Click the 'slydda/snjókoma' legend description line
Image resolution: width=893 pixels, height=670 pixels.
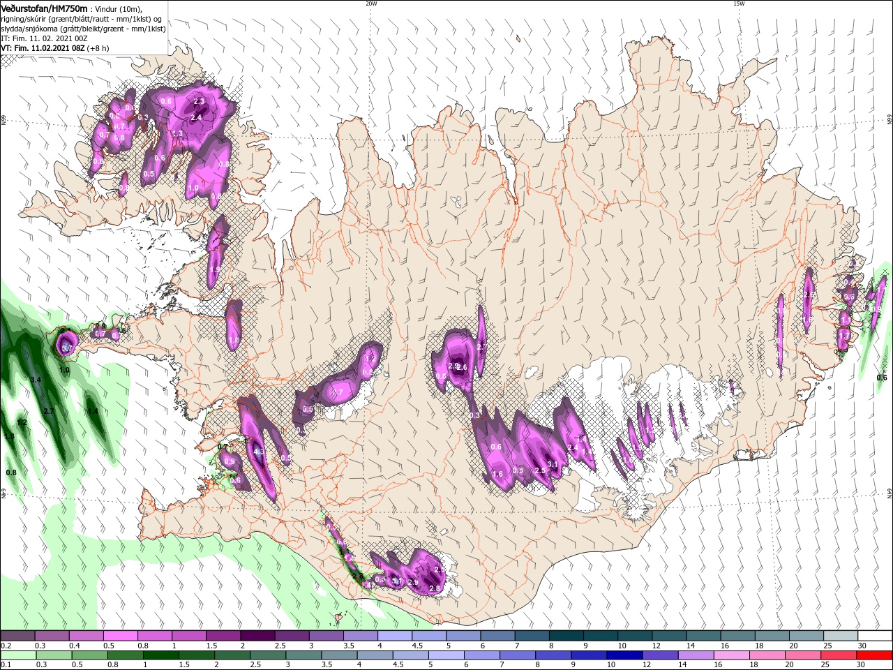84,29
